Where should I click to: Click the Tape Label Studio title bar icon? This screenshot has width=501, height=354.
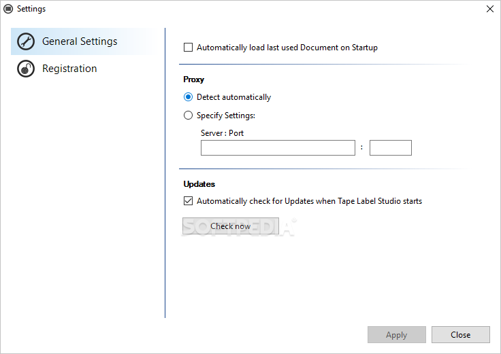(x=8, y=9)
